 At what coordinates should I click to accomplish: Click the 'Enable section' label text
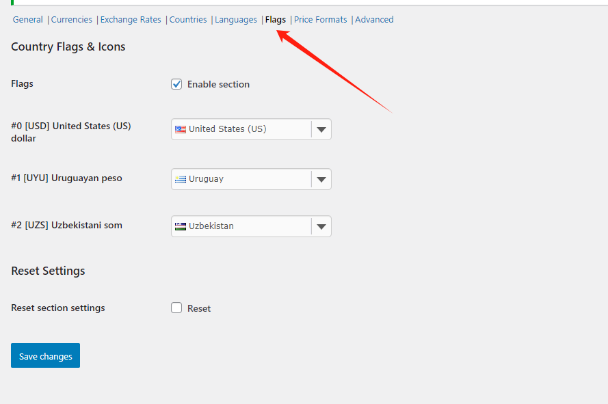pos(218,84)
